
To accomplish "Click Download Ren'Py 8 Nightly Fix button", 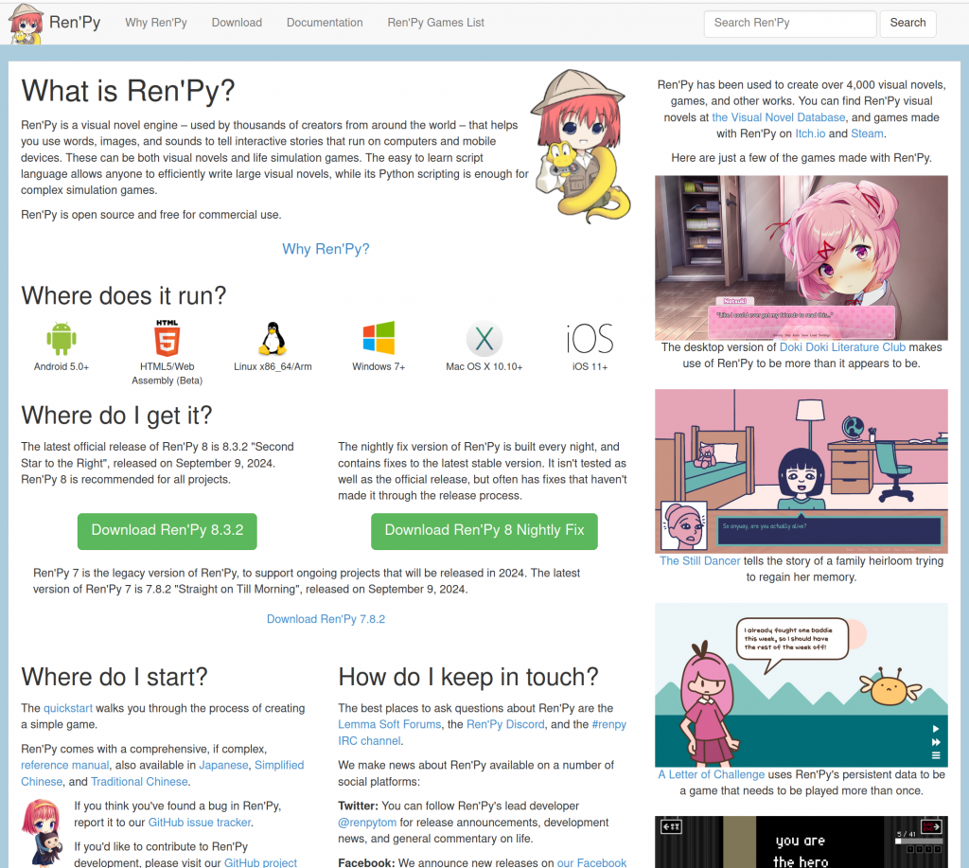I will tap(484, 530).
